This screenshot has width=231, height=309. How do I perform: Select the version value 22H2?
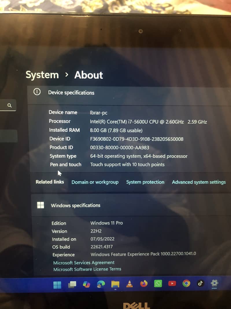[96, 231]
